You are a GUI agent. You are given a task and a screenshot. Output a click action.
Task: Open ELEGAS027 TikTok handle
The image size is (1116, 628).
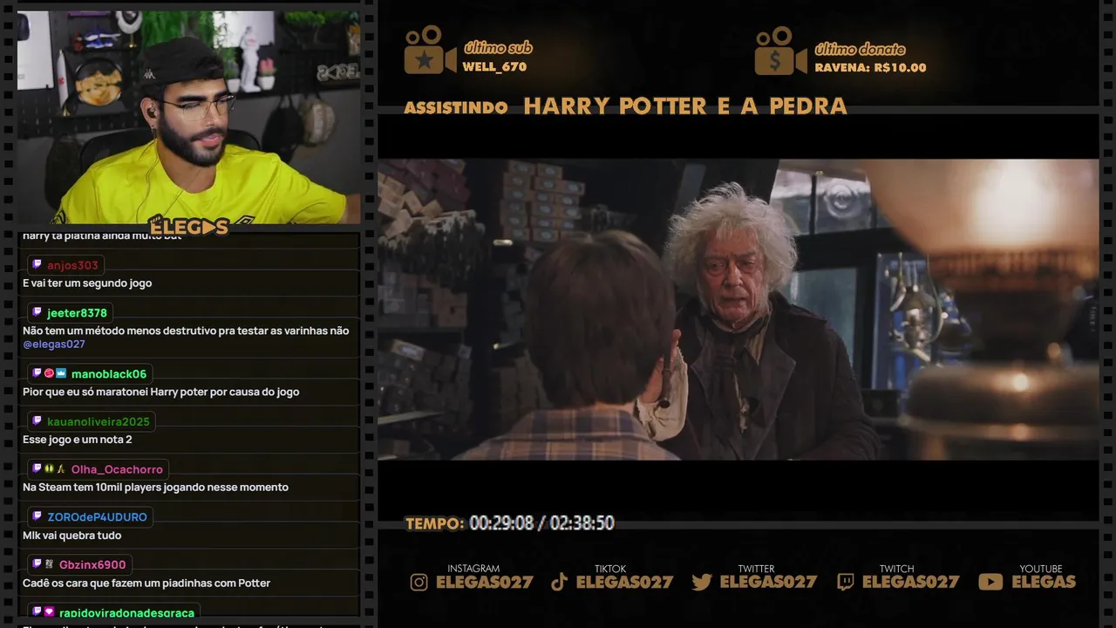[625, 582]
